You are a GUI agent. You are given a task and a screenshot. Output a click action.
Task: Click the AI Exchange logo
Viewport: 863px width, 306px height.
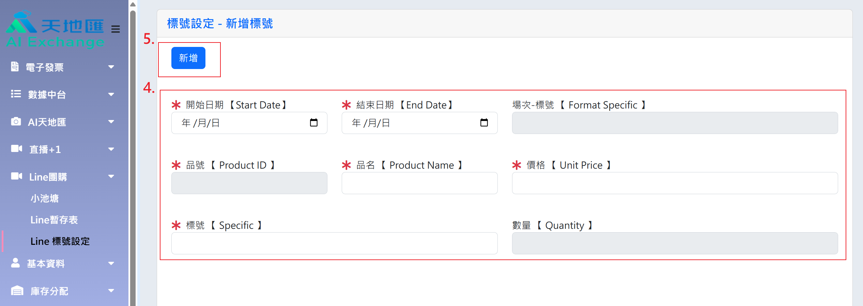click(55, 30)
